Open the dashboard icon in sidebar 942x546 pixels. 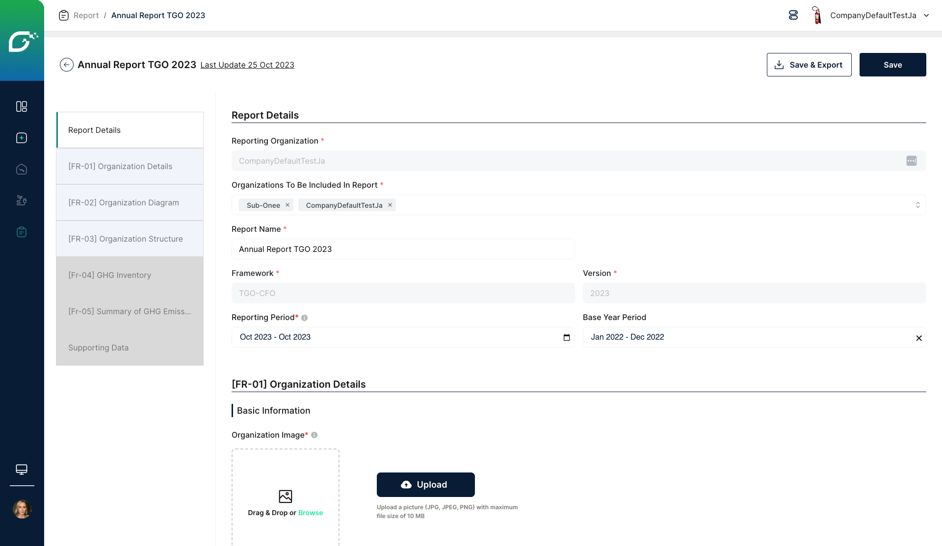pos(22,106)
